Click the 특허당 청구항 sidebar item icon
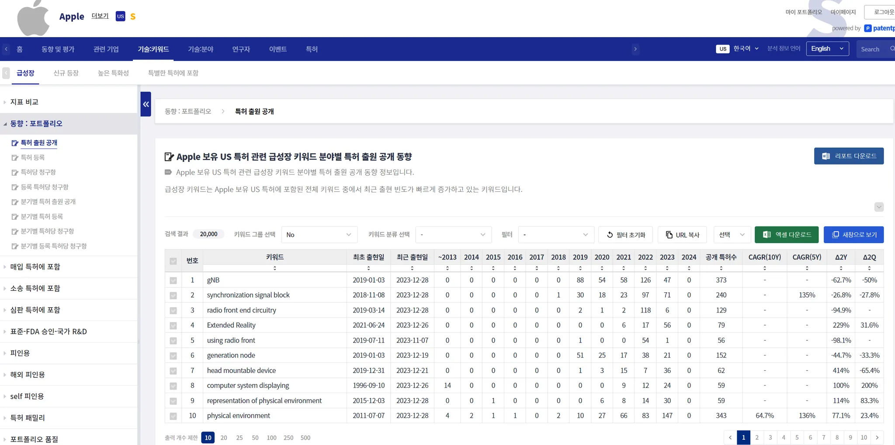This screenshot has height=445, width=895. point(15,172)
